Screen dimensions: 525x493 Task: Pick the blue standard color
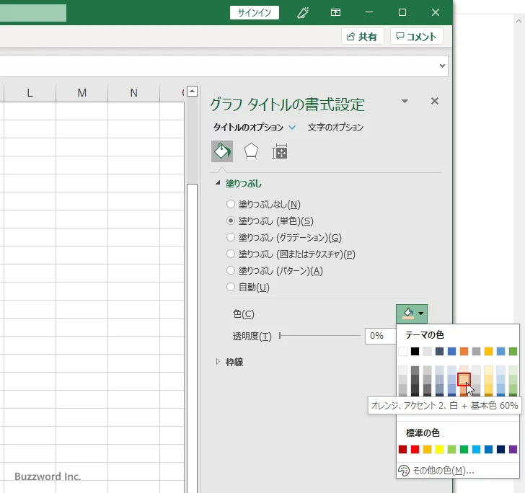tap(488, 449)
